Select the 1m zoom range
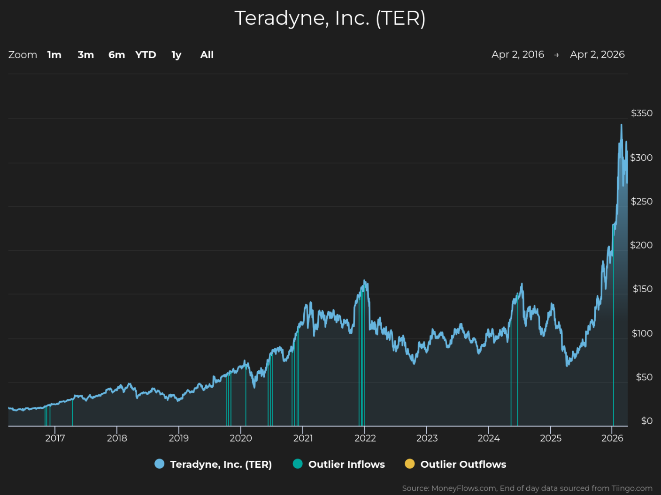Image resolution: width=661 pixels, height=495 pixels. [54, 55]
